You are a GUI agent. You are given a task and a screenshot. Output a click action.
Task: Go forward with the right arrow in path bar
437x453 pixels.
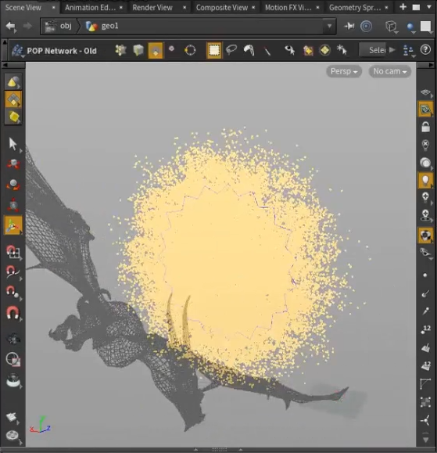[27, 26]
